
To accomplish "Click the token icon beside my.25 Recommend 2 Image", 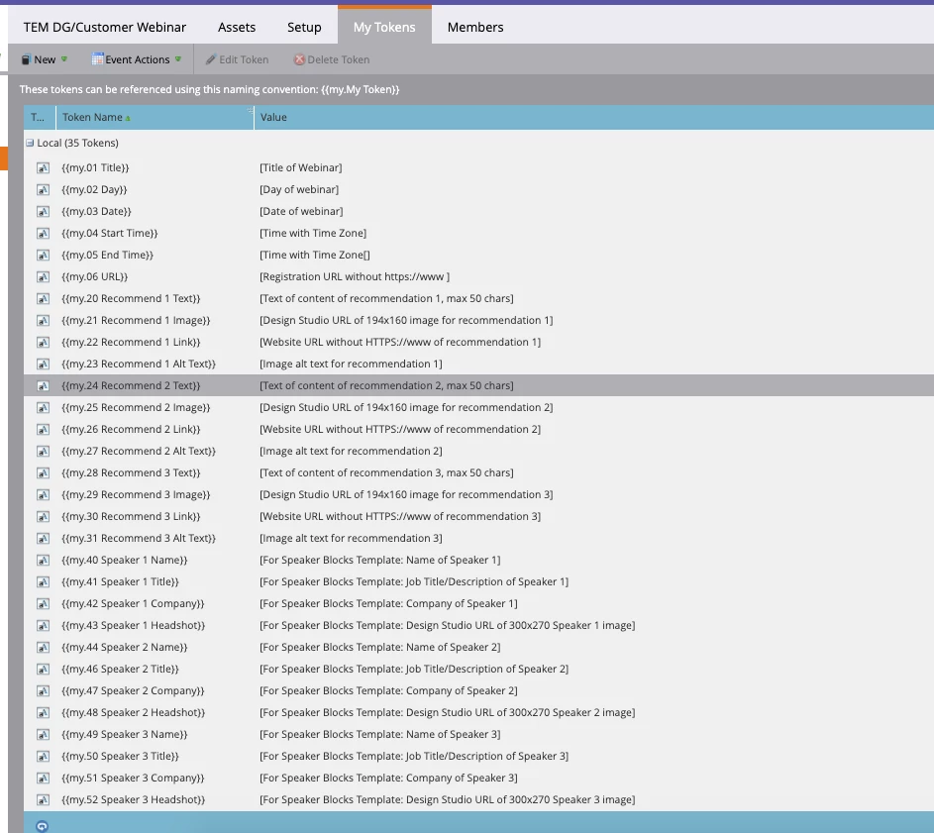I will pos(43,407).
